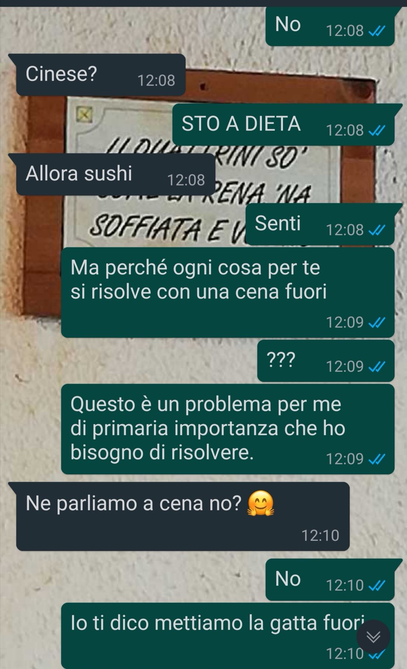Tap read-receipt ticks on Senti message
The width and height of the screenshot is (407, 669).
point(376,230)
